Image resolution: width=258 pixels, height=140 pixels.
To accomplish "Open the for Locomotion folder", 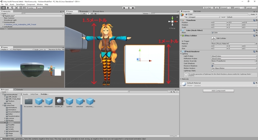I will tap(28, 102).
